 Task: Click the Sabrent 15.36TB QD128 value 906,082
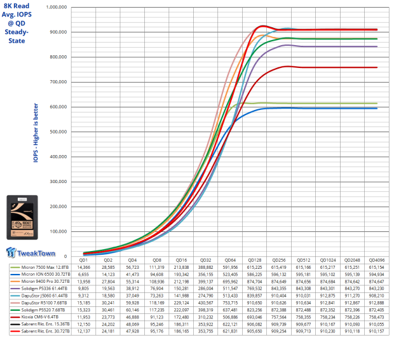pos(255,324)
